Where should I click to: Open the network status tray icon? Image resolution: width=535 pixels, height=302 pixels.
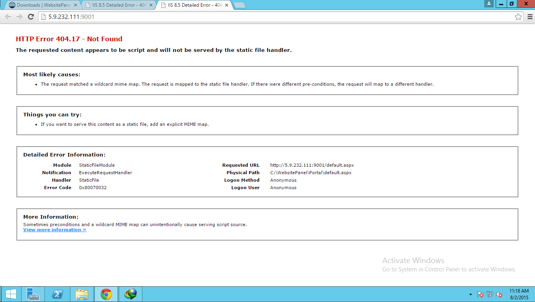pyautogui.click(x=490, y=294)
